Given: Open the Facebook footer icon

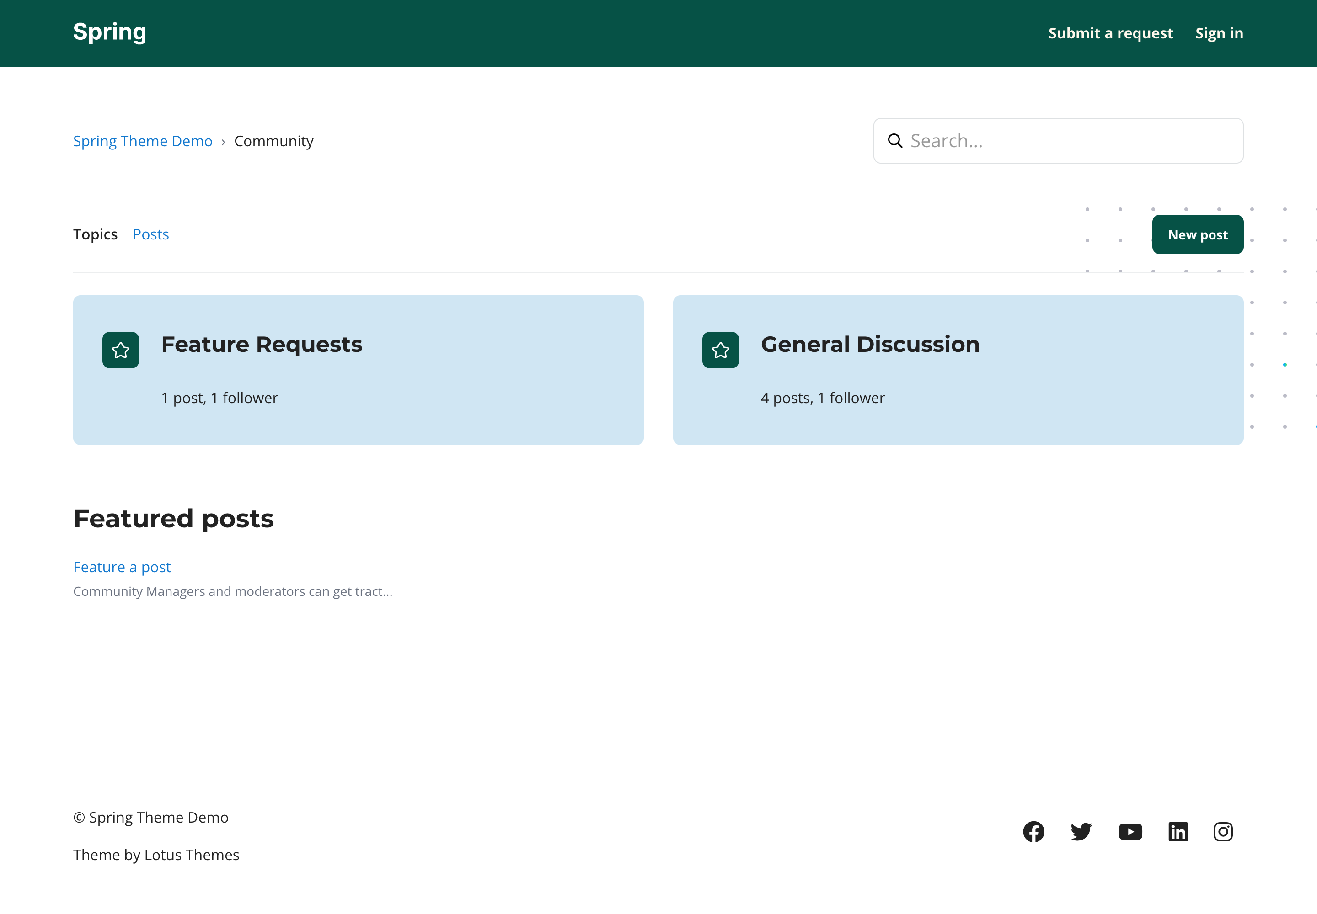Looking at the screenshot, I should click(1033, 832).
